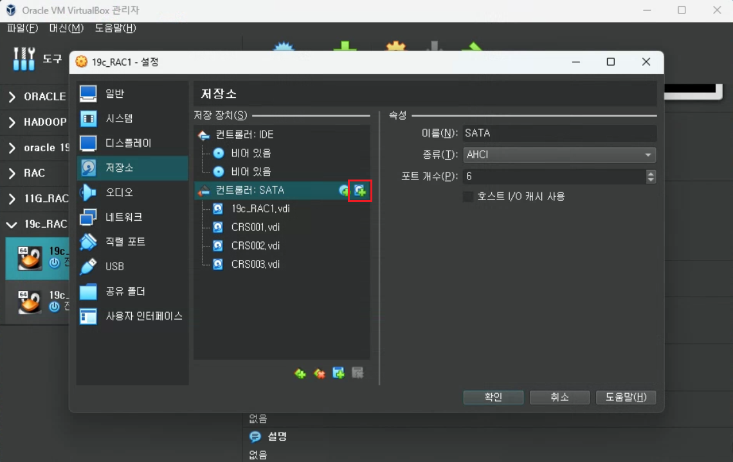
Task: Open the 파일(F) menu
Action: pyautogui.click(x=23, y=28)
